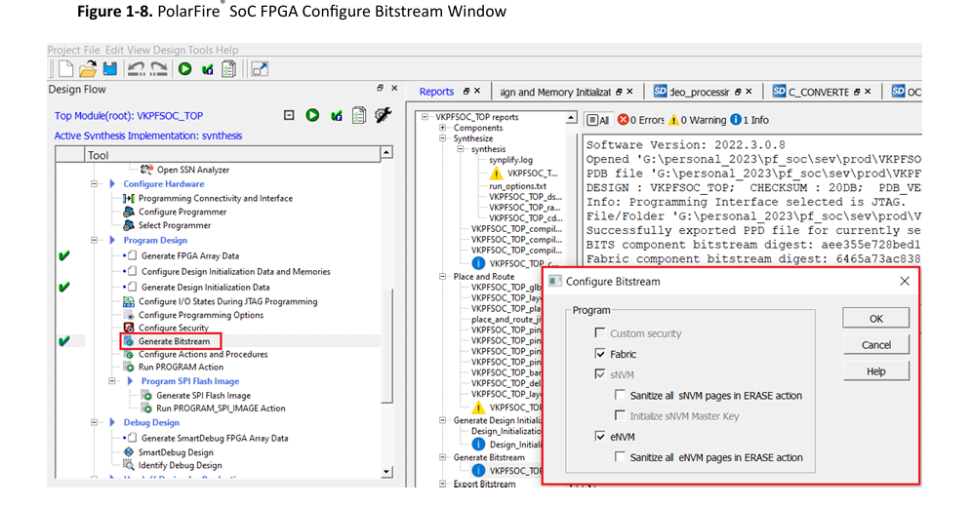
Task: Collapse Synthesize node in reports tree
Action: pyautogui.click(x=443, y=138)
